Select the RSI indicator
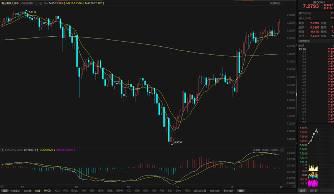Screen dimensions: 334x194 (x=65, y=191)
